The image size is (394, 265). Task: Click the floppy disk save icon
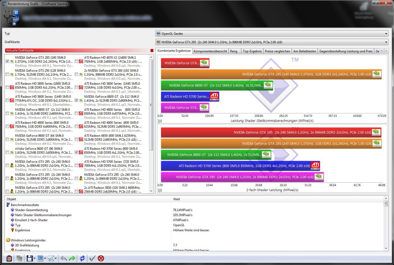pos(30,258)
